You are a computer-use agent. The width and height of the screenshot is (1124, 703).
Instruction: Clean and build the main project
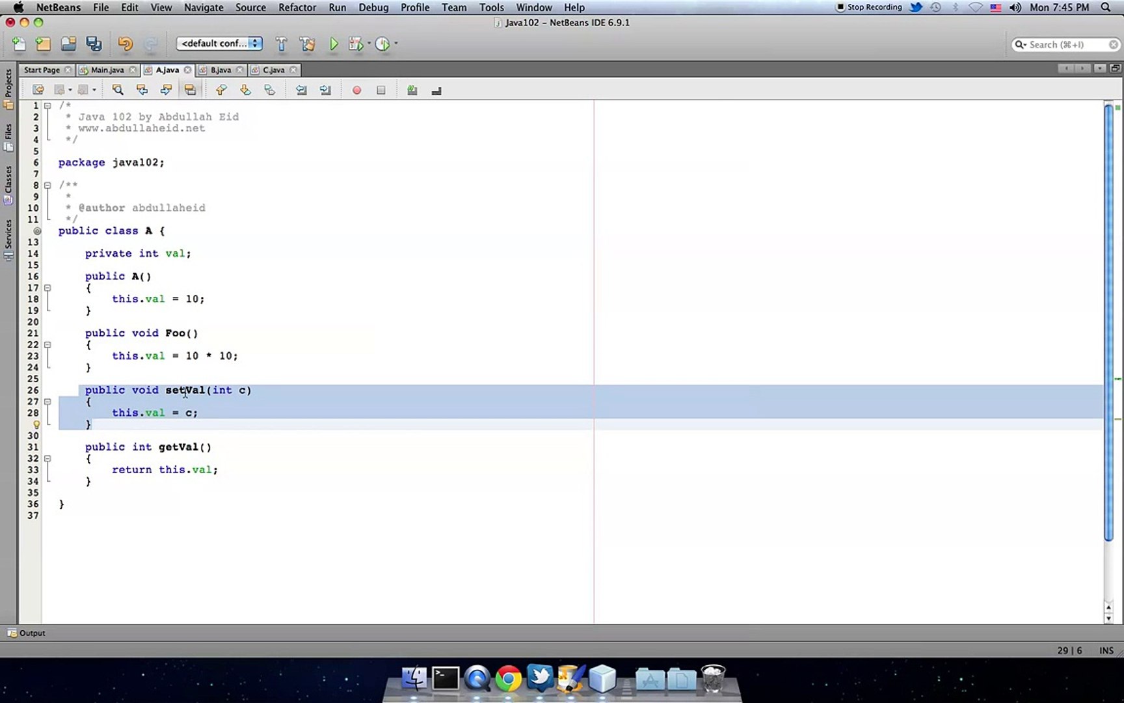tap(307, 44)
